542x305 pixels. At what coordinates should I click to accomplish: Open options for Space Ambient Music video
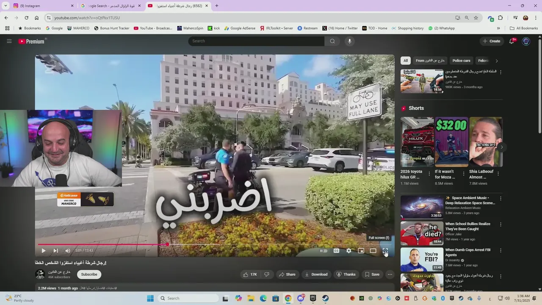(x=501, y=199)
